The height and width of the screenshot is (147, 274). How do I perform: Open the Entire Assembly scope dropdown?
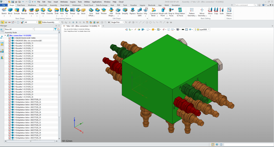pyautogui.click(x=59, y=22)
